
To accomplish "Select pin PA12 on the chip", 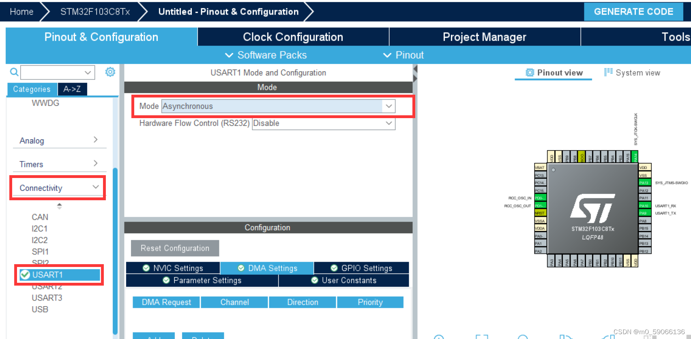I will tap(645, 190).
